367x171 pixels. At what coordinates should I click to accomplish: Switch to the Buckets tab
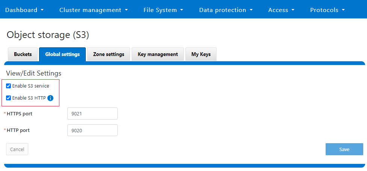pyautogui.click(x=23, y=54)
